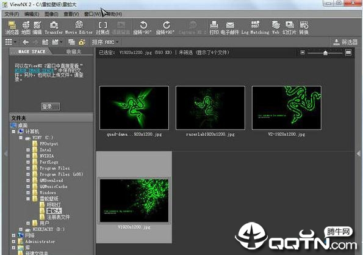Viewport: 363px width, 255px height.
Task: Open the Filter (筛选器) panel
Action: (x=345, y=42)
